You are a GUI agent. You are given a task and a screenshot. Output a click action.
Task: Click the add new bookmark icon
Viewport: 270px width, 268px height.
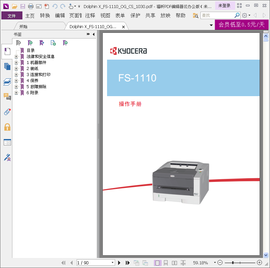coord(30,43)
